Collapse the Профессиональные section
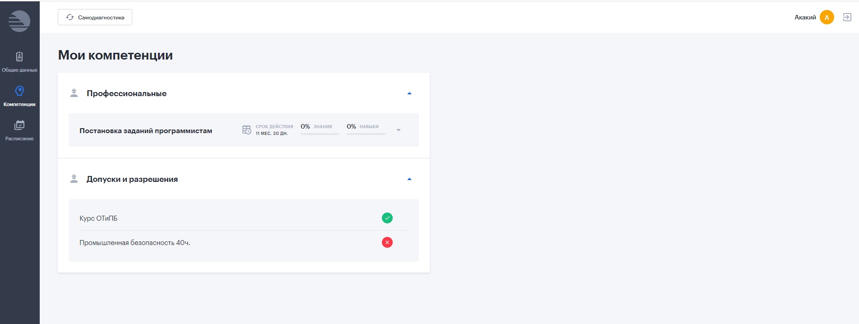 pos(409,93)
